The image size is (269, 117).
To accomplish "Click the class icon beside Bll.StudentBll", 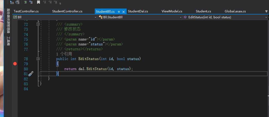I will tap(101, 17).
